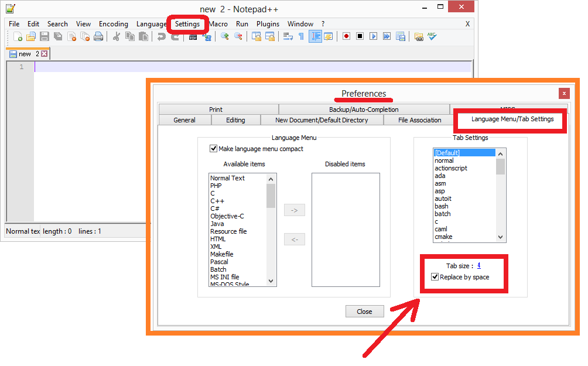Select PHP in Available items list

(x=215, y=186)
